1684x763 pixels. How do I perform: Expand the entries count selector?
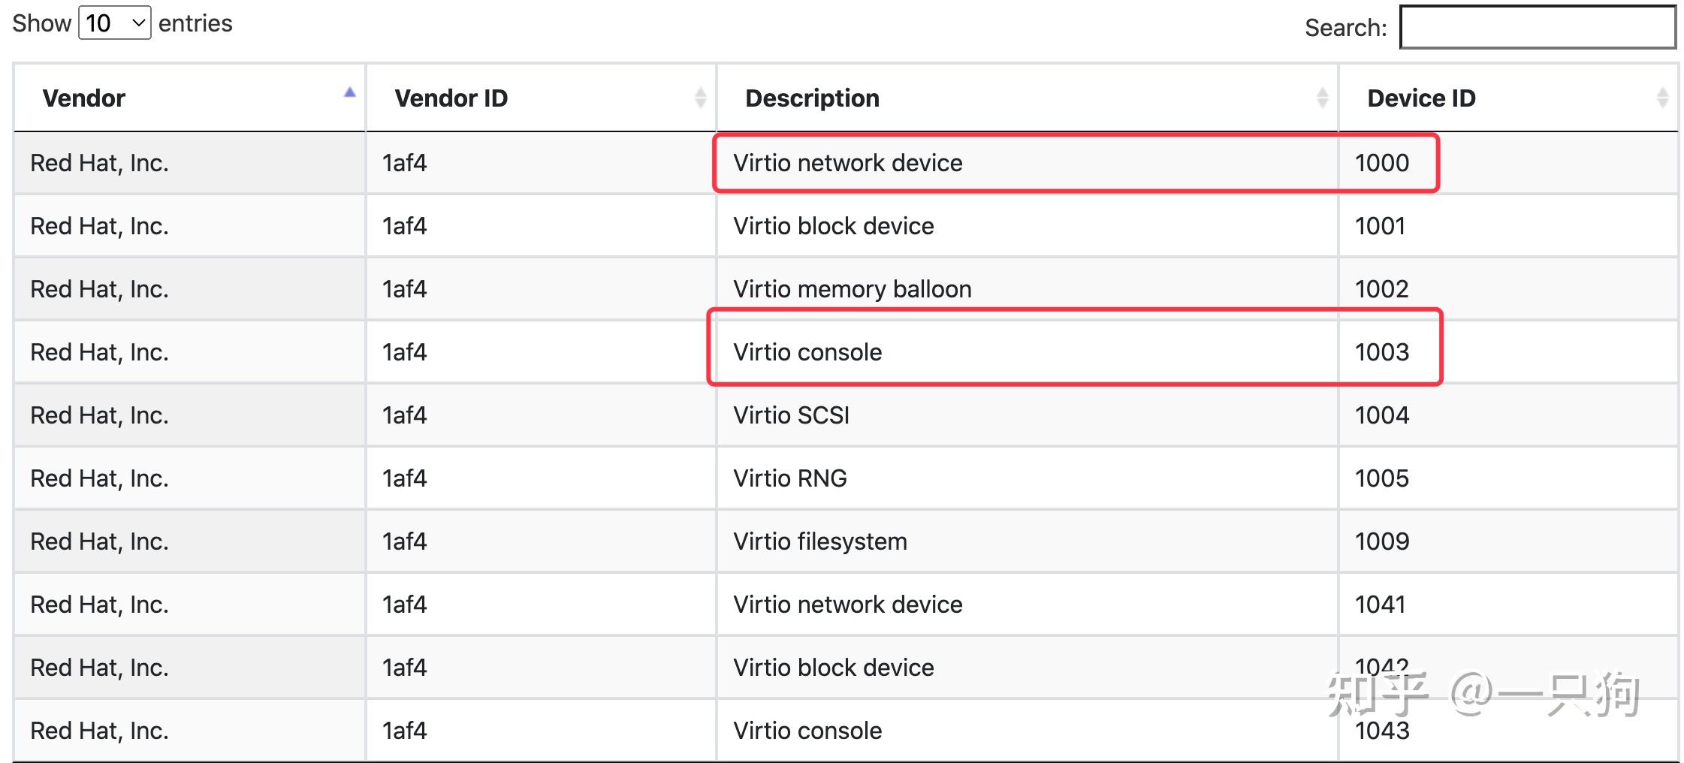click(113, 23)
